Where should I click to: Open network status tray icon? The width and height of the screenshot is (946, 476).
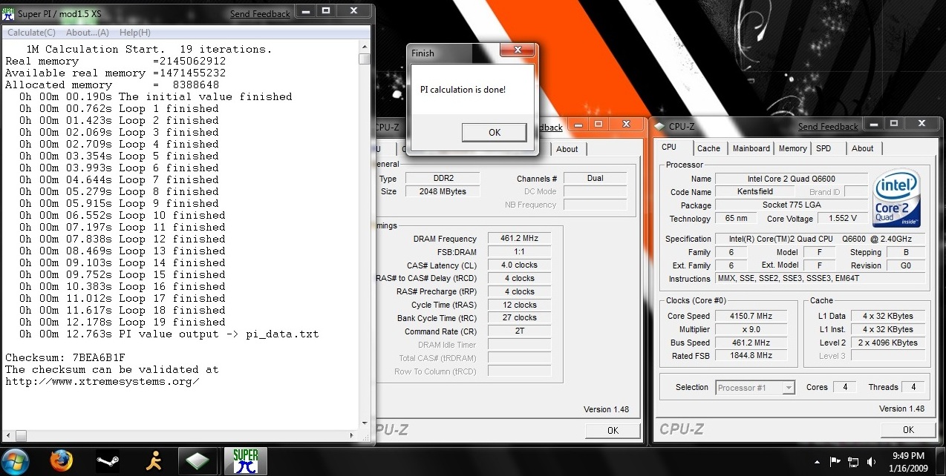coord(853,462)
